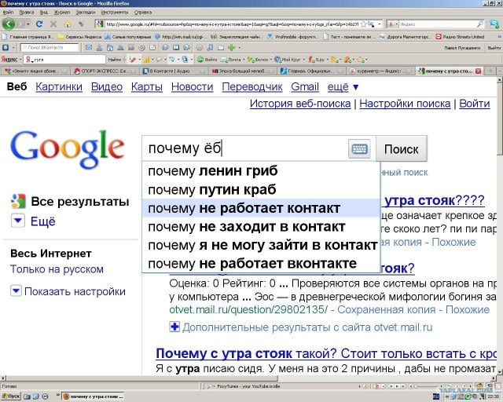Image resolution: width=503 pixels, height=402 pixels.
Task: Open the Журнал menu
Action: pyautogui.click(x=61, y=13)
